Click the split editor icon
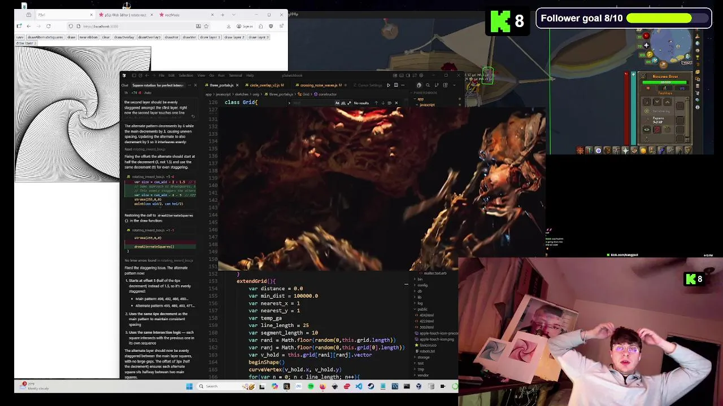Screen dimensions: 723x406 pyautogui.click(x=396, y=85)
